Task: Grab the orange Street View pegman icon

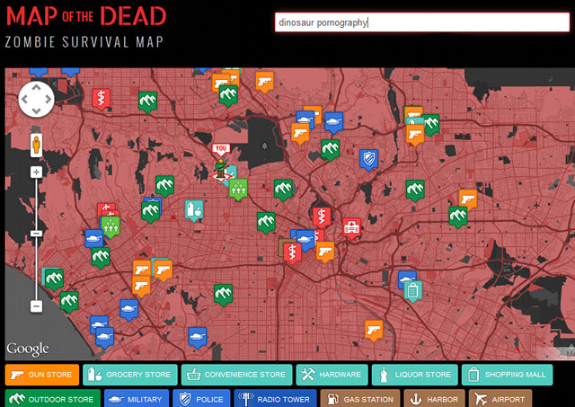Action: coord(36,144)
